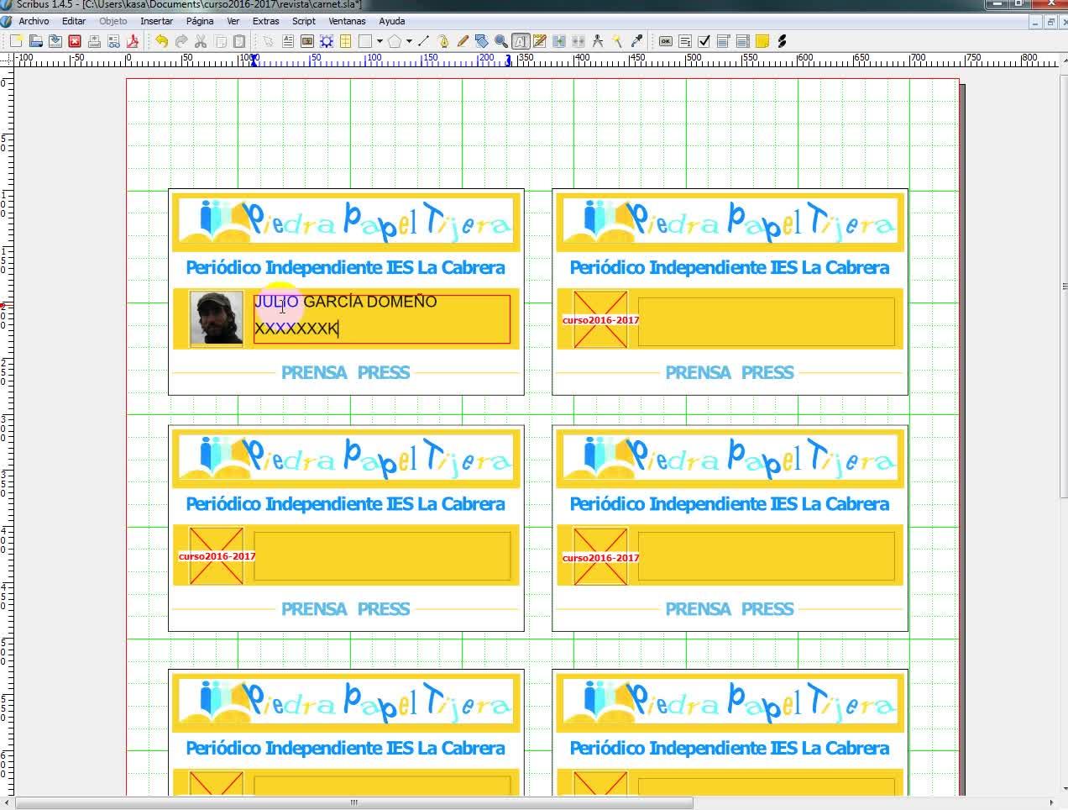This screenshot has height=810, width=1068.
Task: Insert a PDF Push Button (OK icon)
Action: [666, 41]
